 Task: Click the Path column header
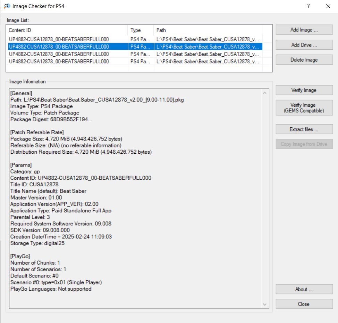(x=208, y=30)
